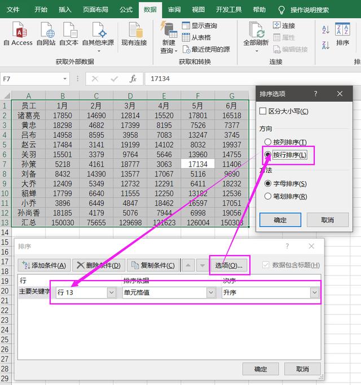Click 取消 in the 排序 dialog
Viewport: 361px width, 385px height.
[302, 369]
